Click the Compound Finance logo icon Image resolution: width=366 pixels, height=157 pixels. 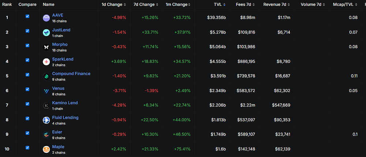46,76
